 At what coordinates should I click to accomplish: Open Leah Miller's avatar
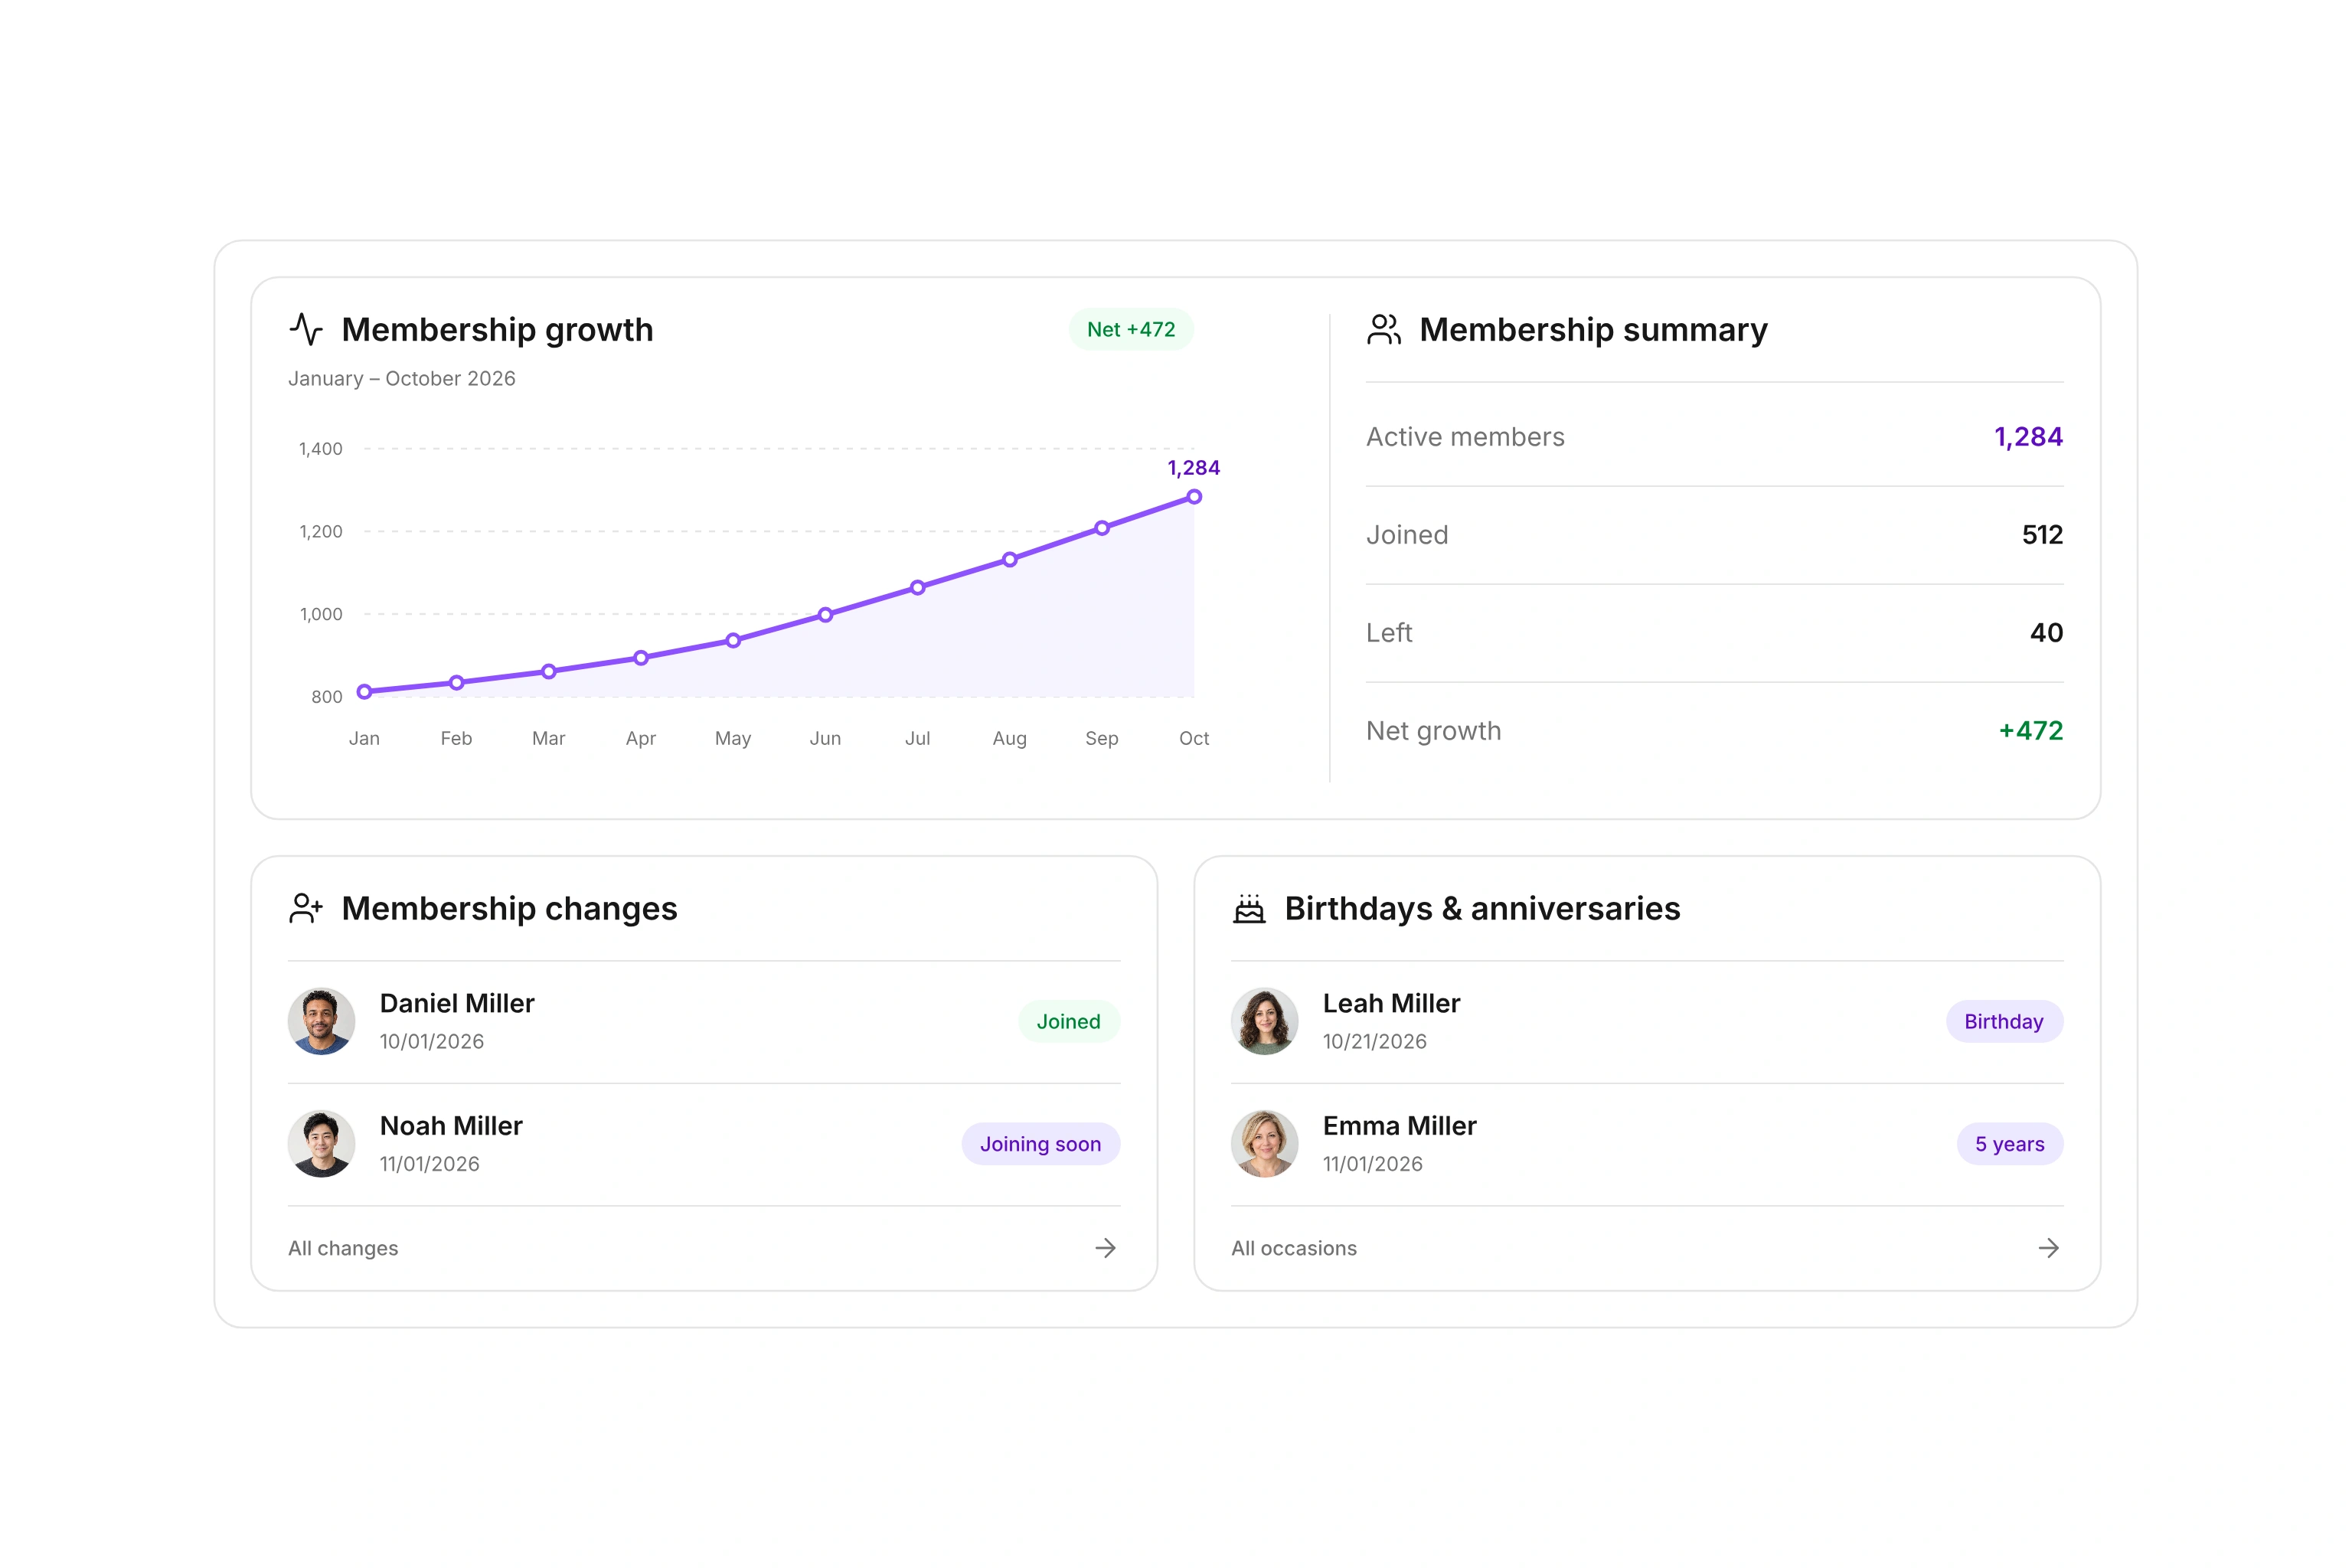1265,1021
